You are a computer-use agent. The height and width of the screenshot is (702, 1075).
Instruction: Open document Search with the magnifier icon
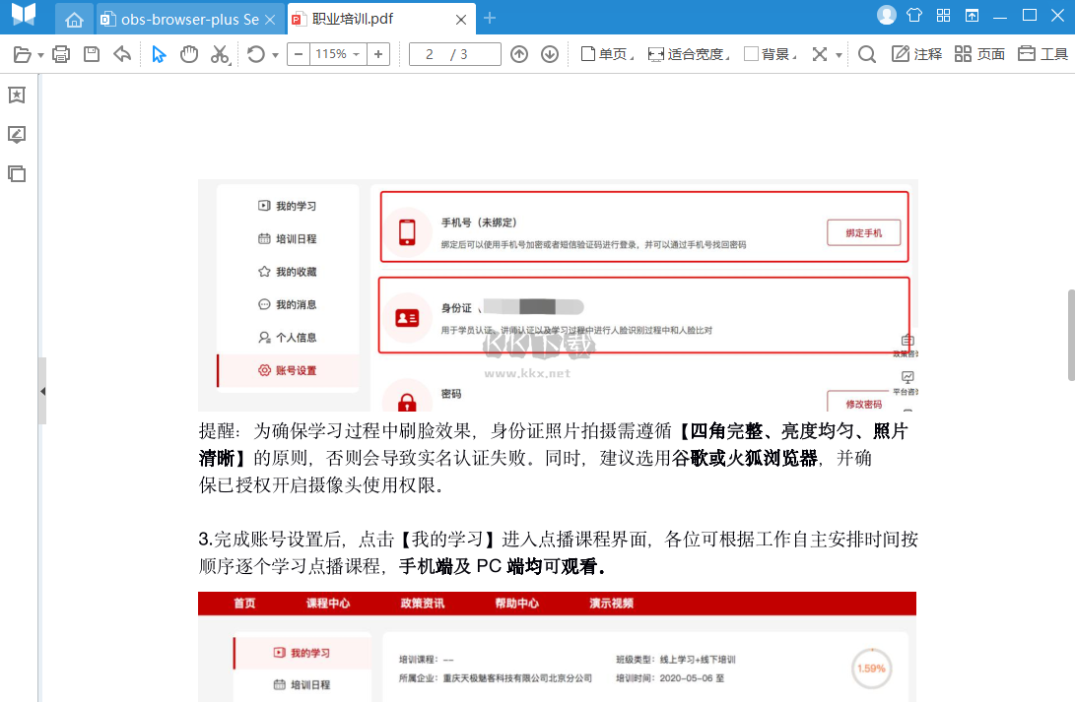point(866,54)
